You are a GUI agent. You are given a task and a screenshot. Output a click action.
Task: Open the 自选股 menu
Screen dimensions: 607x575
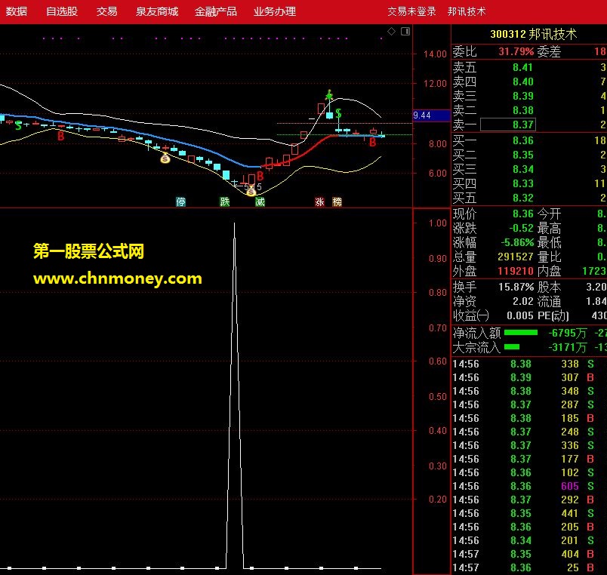coord(62,11)
